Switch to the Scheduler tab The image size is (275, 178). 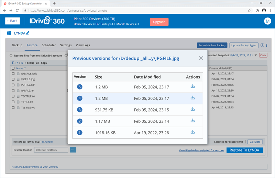(49, 45)
